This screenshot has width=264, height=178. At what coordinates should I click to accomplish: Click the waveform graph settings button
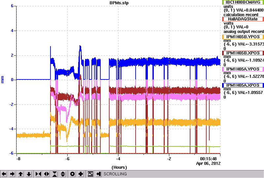coord(90,174)
